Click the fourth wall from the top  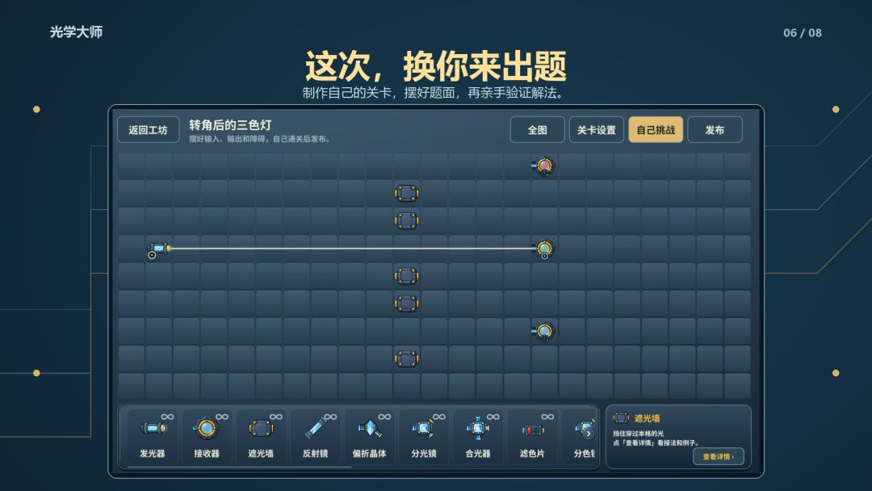point(406,304)
